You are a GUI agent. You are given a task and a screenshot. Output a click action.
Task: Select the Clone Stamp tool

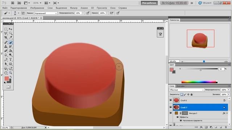pyautogui.click(x=6, y=47)
